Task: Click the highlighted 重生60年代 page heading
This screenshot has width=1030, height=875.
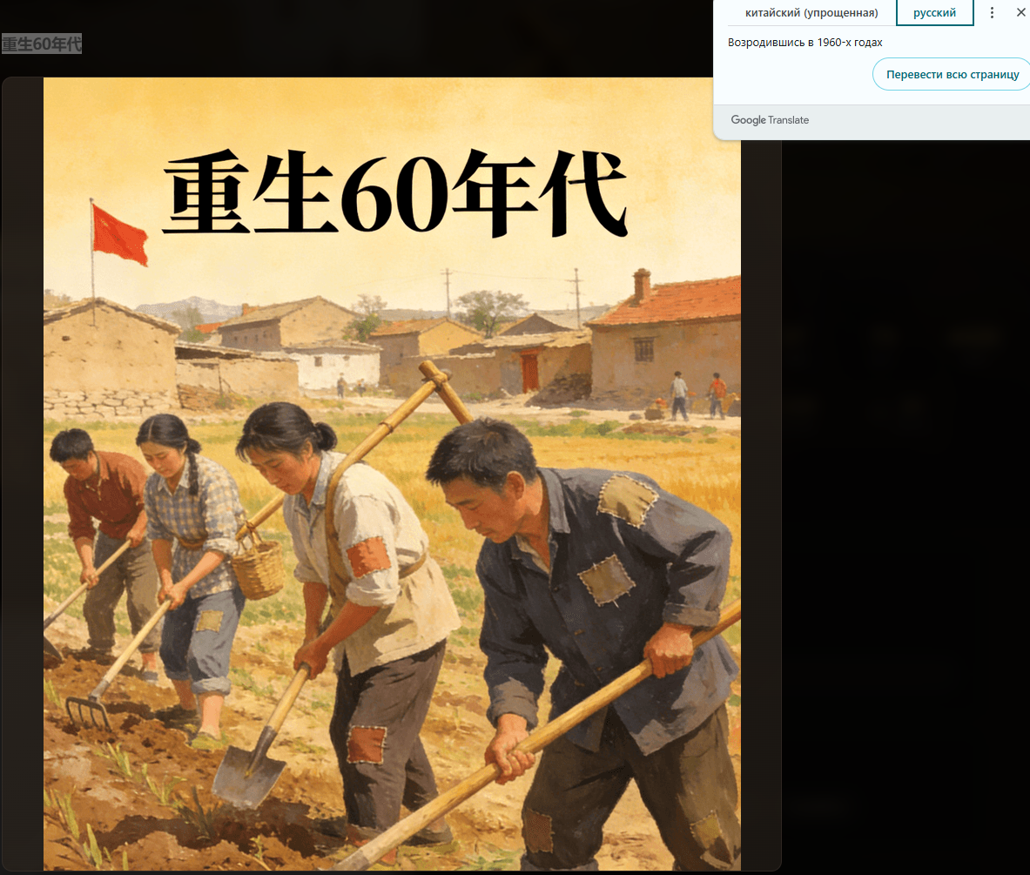Action: click(x=42, y=44)
